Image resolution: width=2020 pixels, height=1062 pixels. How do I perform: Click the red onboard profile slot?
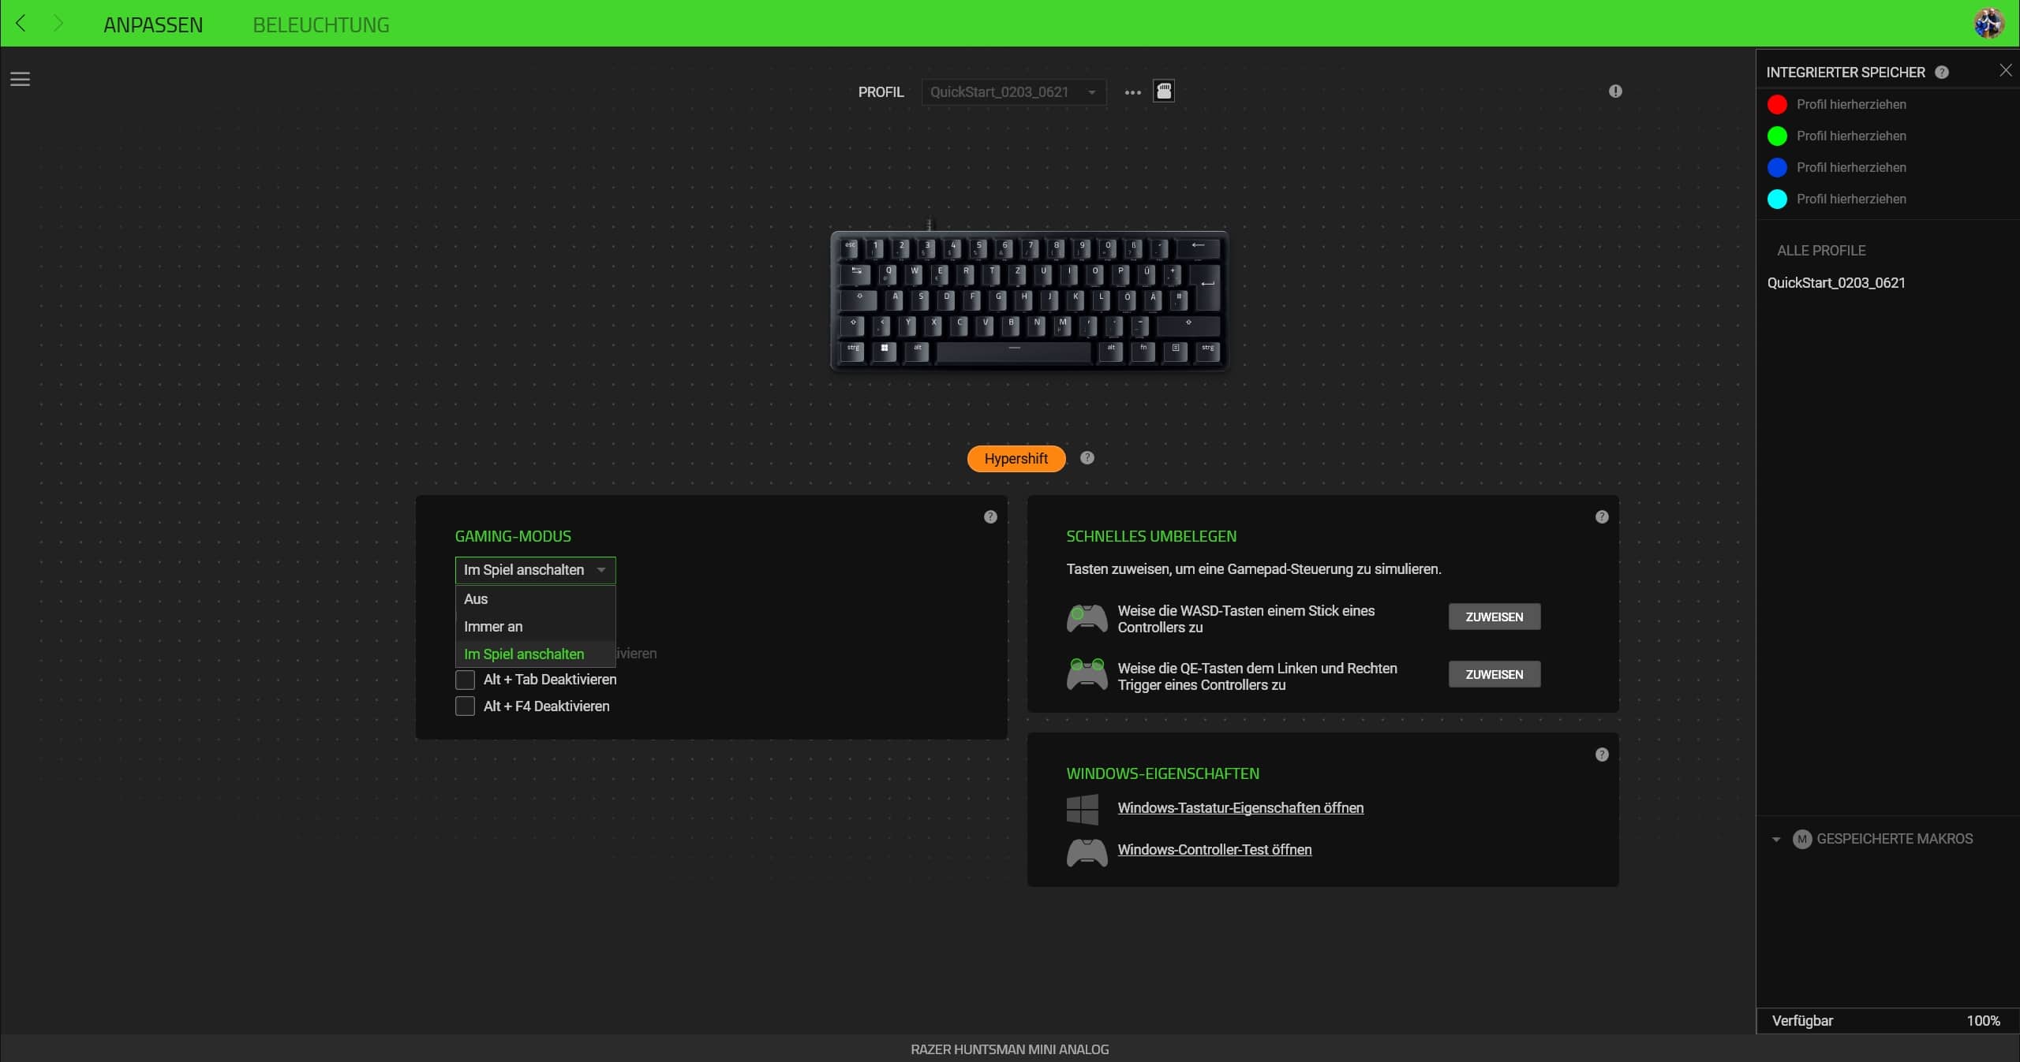tap(1777, 105)
